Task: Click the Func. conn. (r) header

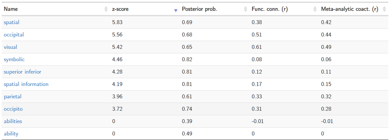Action: click(x=269, y=9)
